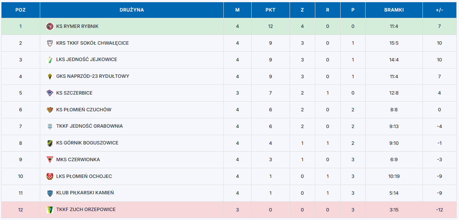459x220 pixels.
Task: Click the TKKF Zuch Orzepowice logo
Action: coord(50,210)
